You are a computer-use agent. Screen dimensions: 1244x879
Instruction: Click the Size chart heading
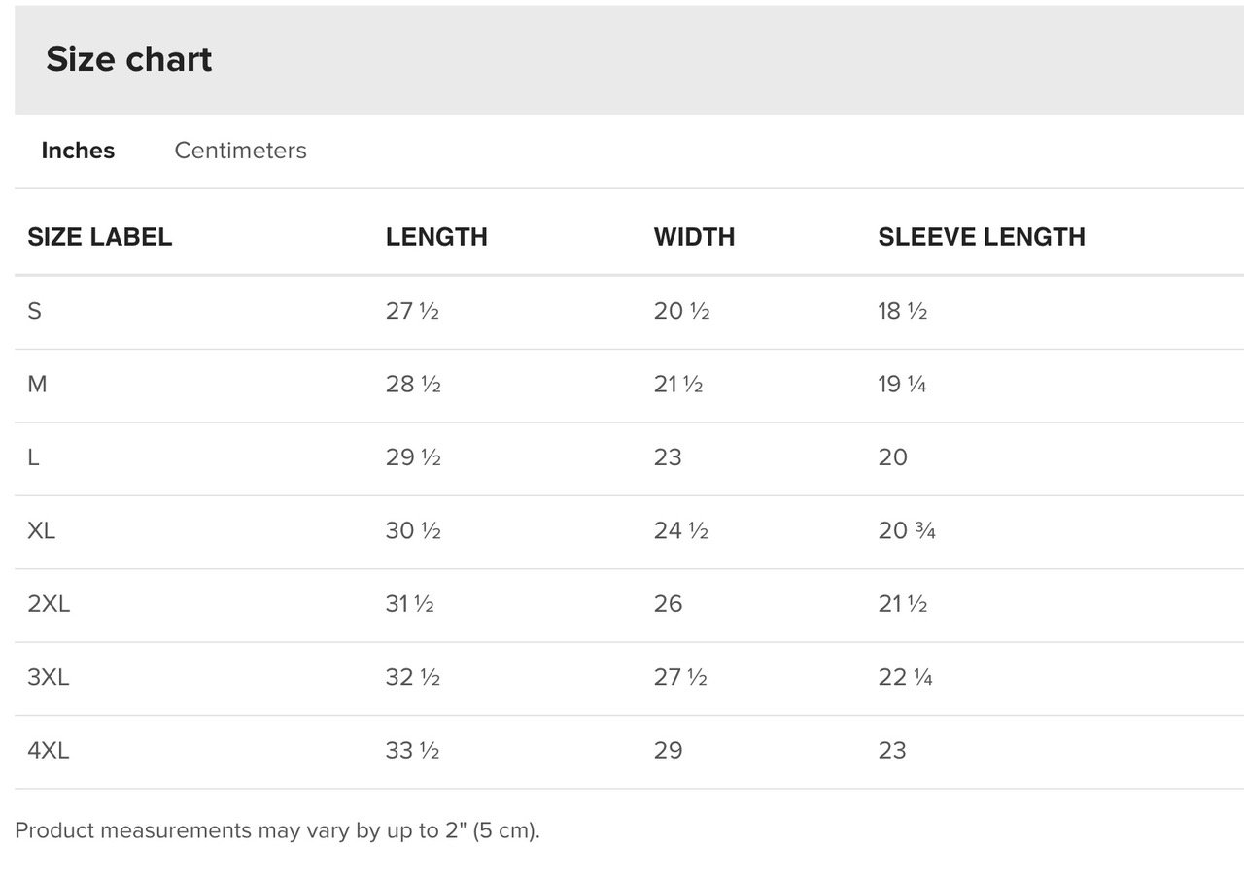[x=128, y=59]
